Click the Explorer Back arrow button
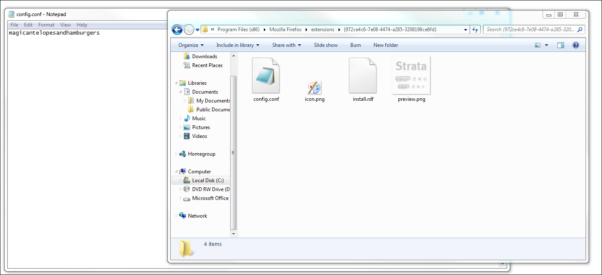The image size is (602, 275). (x=177, y=30)
